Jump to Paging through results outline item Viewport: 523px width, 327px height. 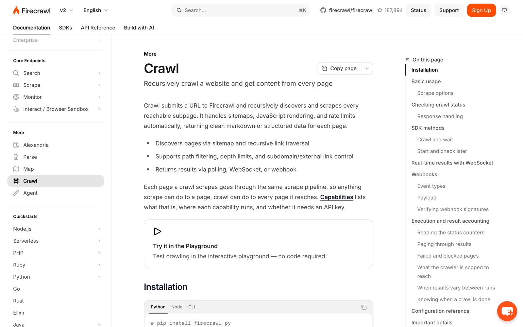444,244
